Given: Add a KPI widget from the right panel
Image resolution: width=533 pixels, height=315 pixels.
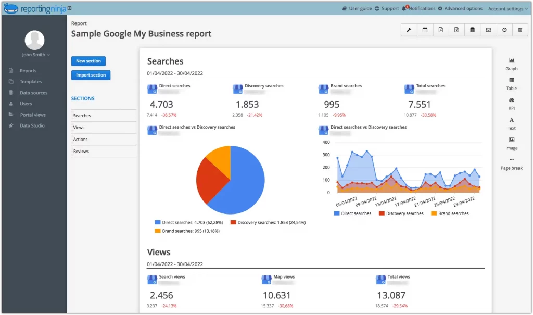Looking at the screenshot, I should [511, 104].
